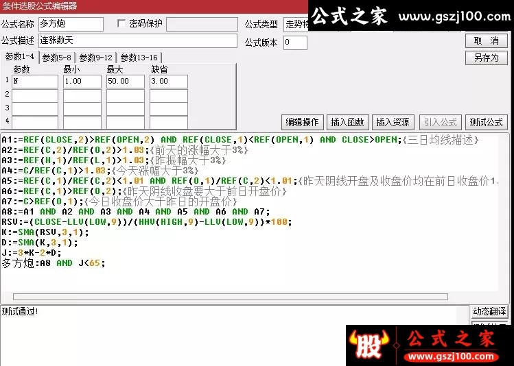
Task: Click the parameter 2 最大 field
Action: pos(126,95)
